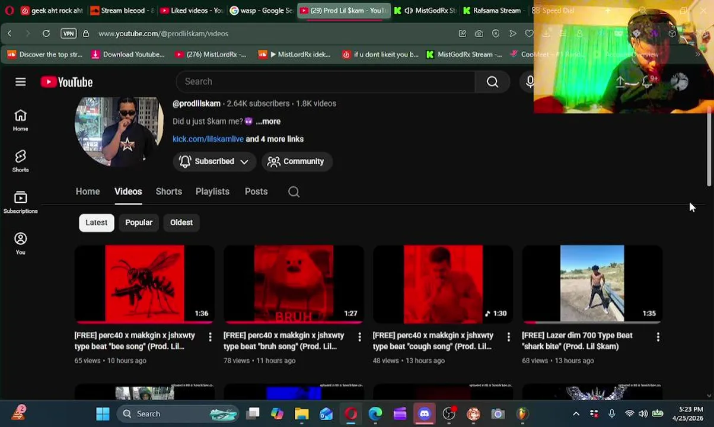Sort videos by Latest

tap(96, 222)
